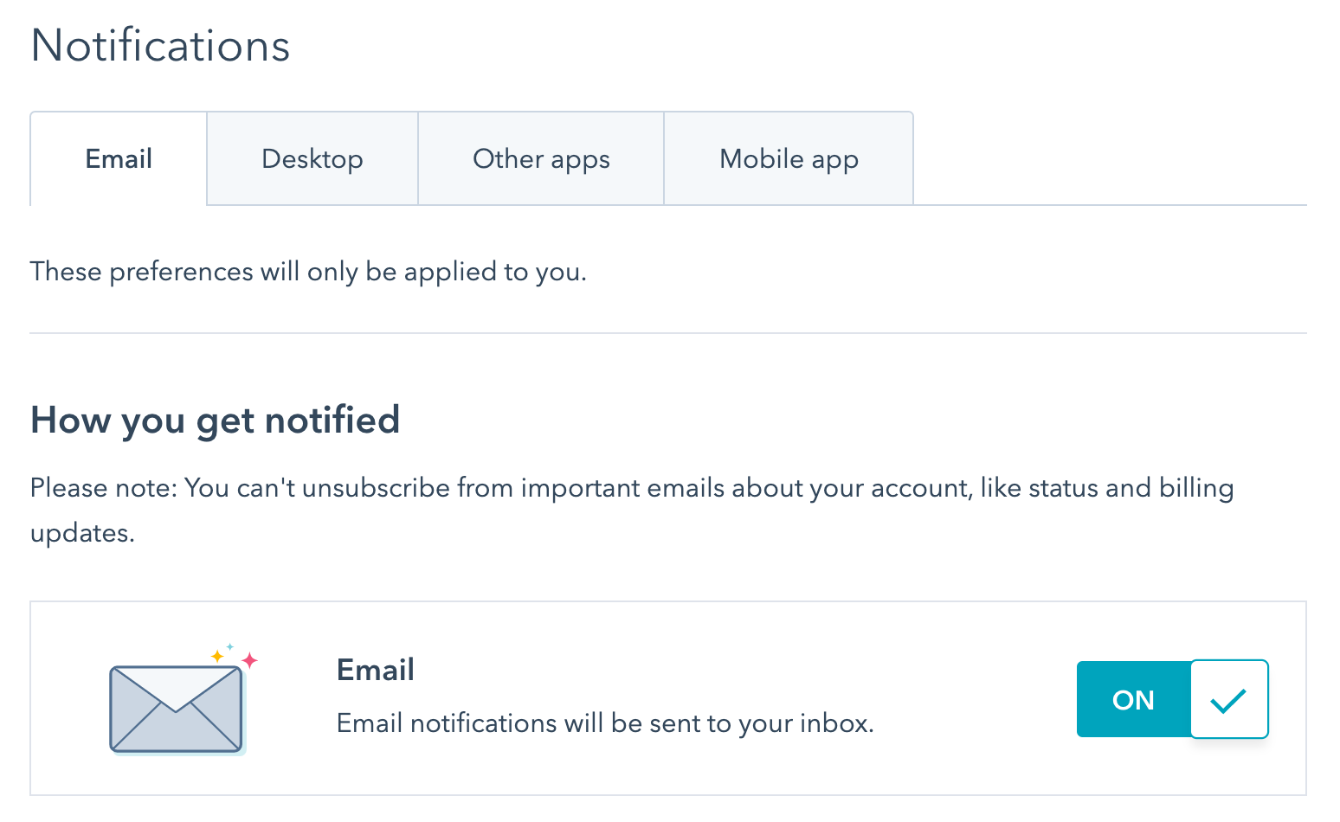Viewport: 1340px width, 822px height.
Task: Click the Email notifications description text
Action: pos(604,723)
